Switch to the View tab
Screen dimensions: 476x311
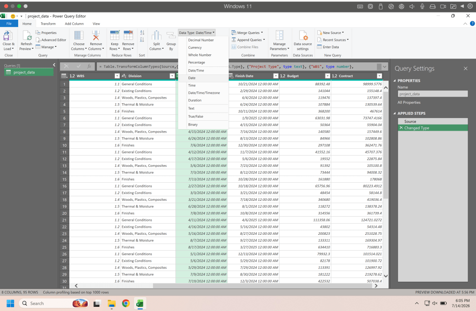pos(96,23)
